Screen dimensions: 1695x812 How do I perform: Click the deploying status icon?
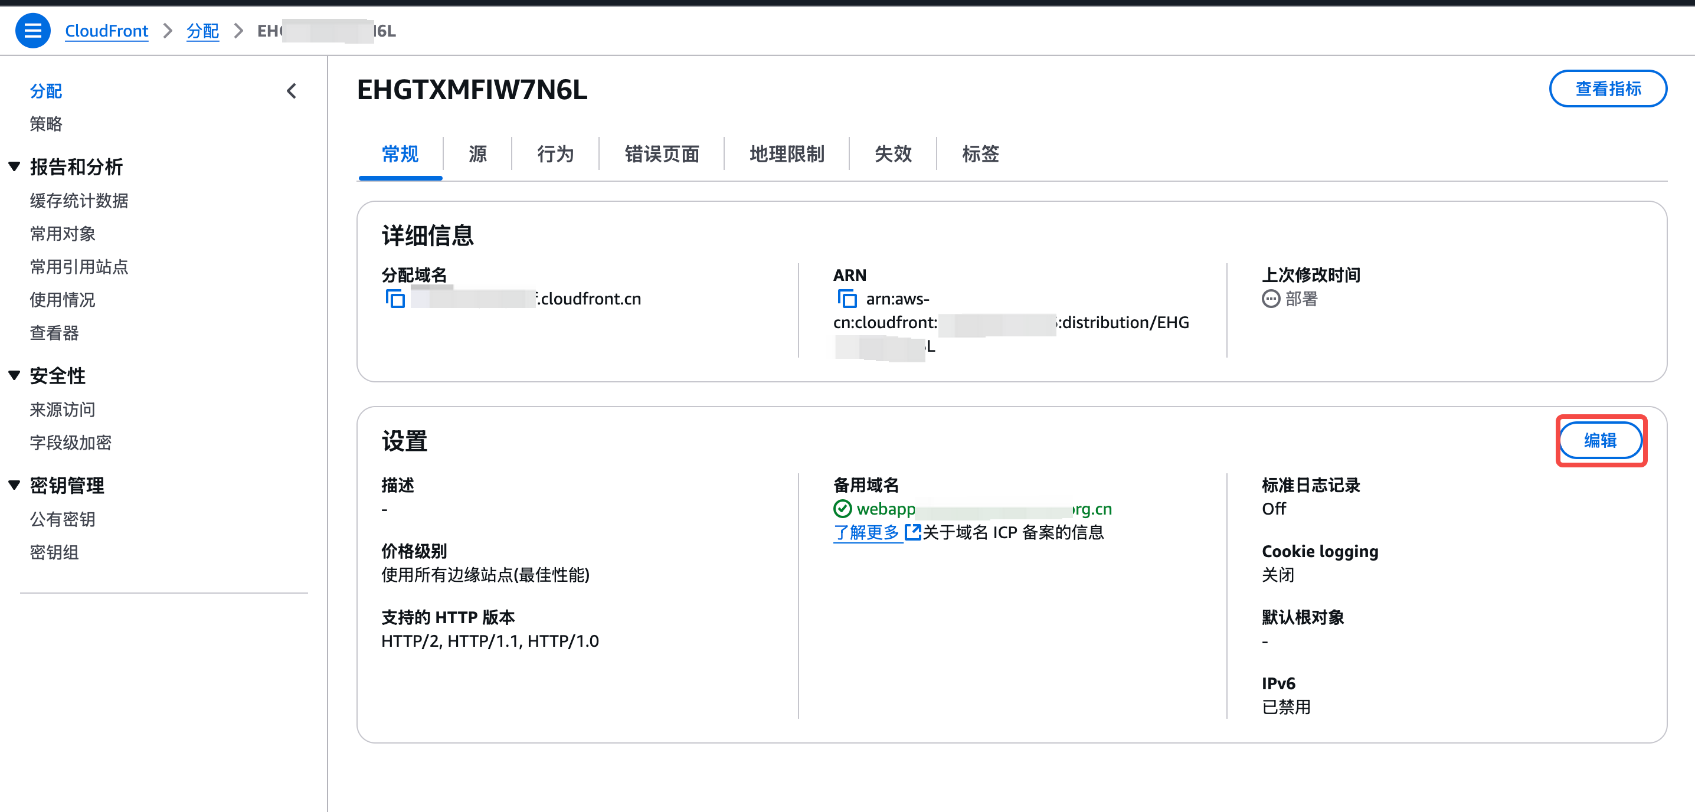(x=1271, y=299)
